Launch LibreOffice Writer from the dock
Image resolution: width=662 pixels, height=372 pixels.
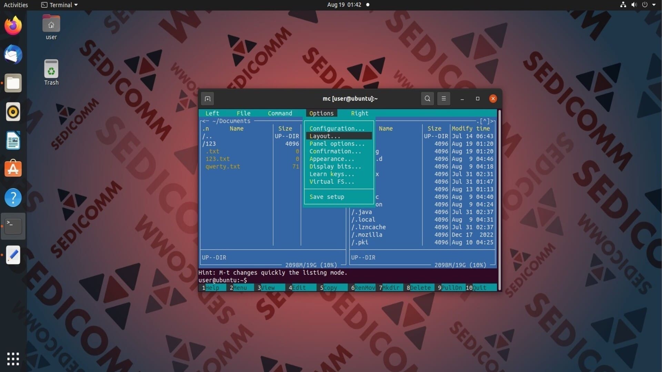coord(13,141)
